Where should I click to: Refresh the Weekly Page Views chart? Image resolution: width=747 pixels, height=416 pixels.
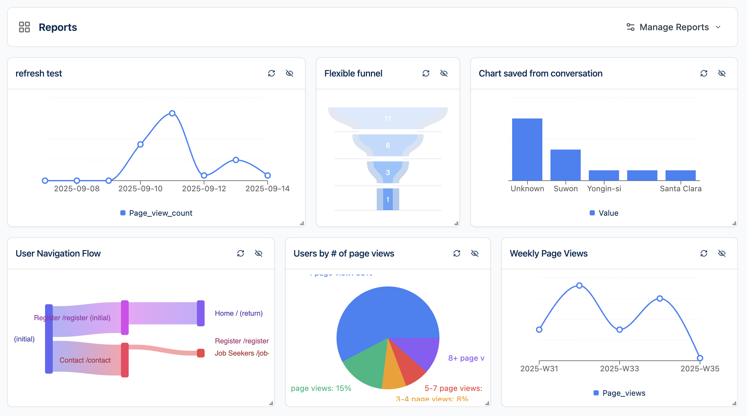pyautogui.click(x=704, y=253)
